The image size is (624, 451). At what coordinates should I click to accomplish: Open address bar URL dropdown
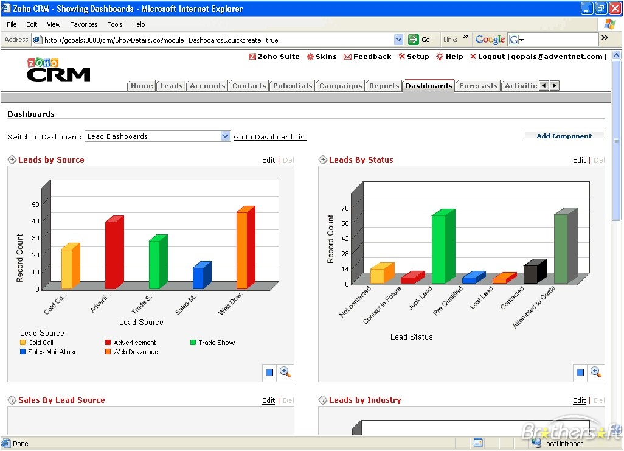pyautogui.click(x=398, y=40)
